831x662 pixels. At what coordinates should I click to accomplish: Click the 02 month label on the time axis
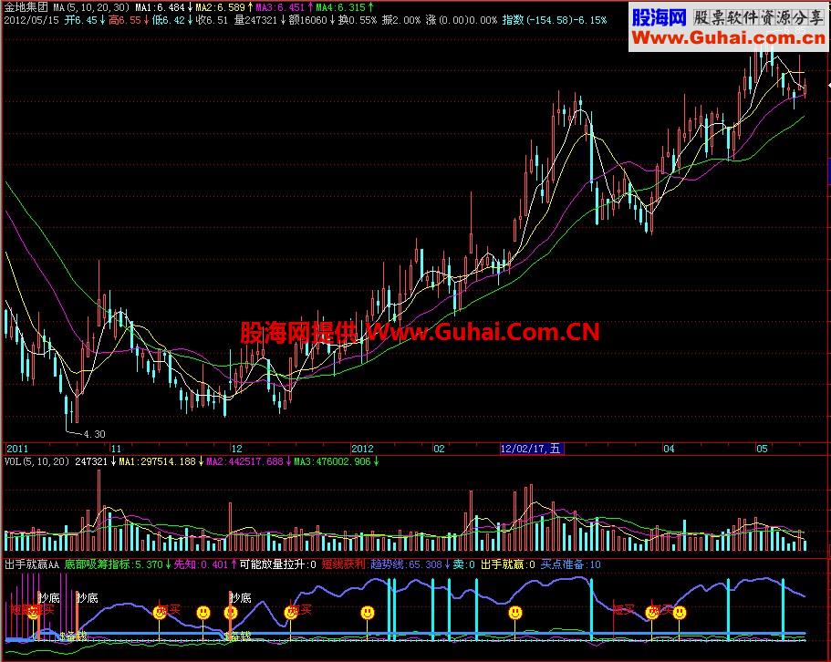[439, 449]
